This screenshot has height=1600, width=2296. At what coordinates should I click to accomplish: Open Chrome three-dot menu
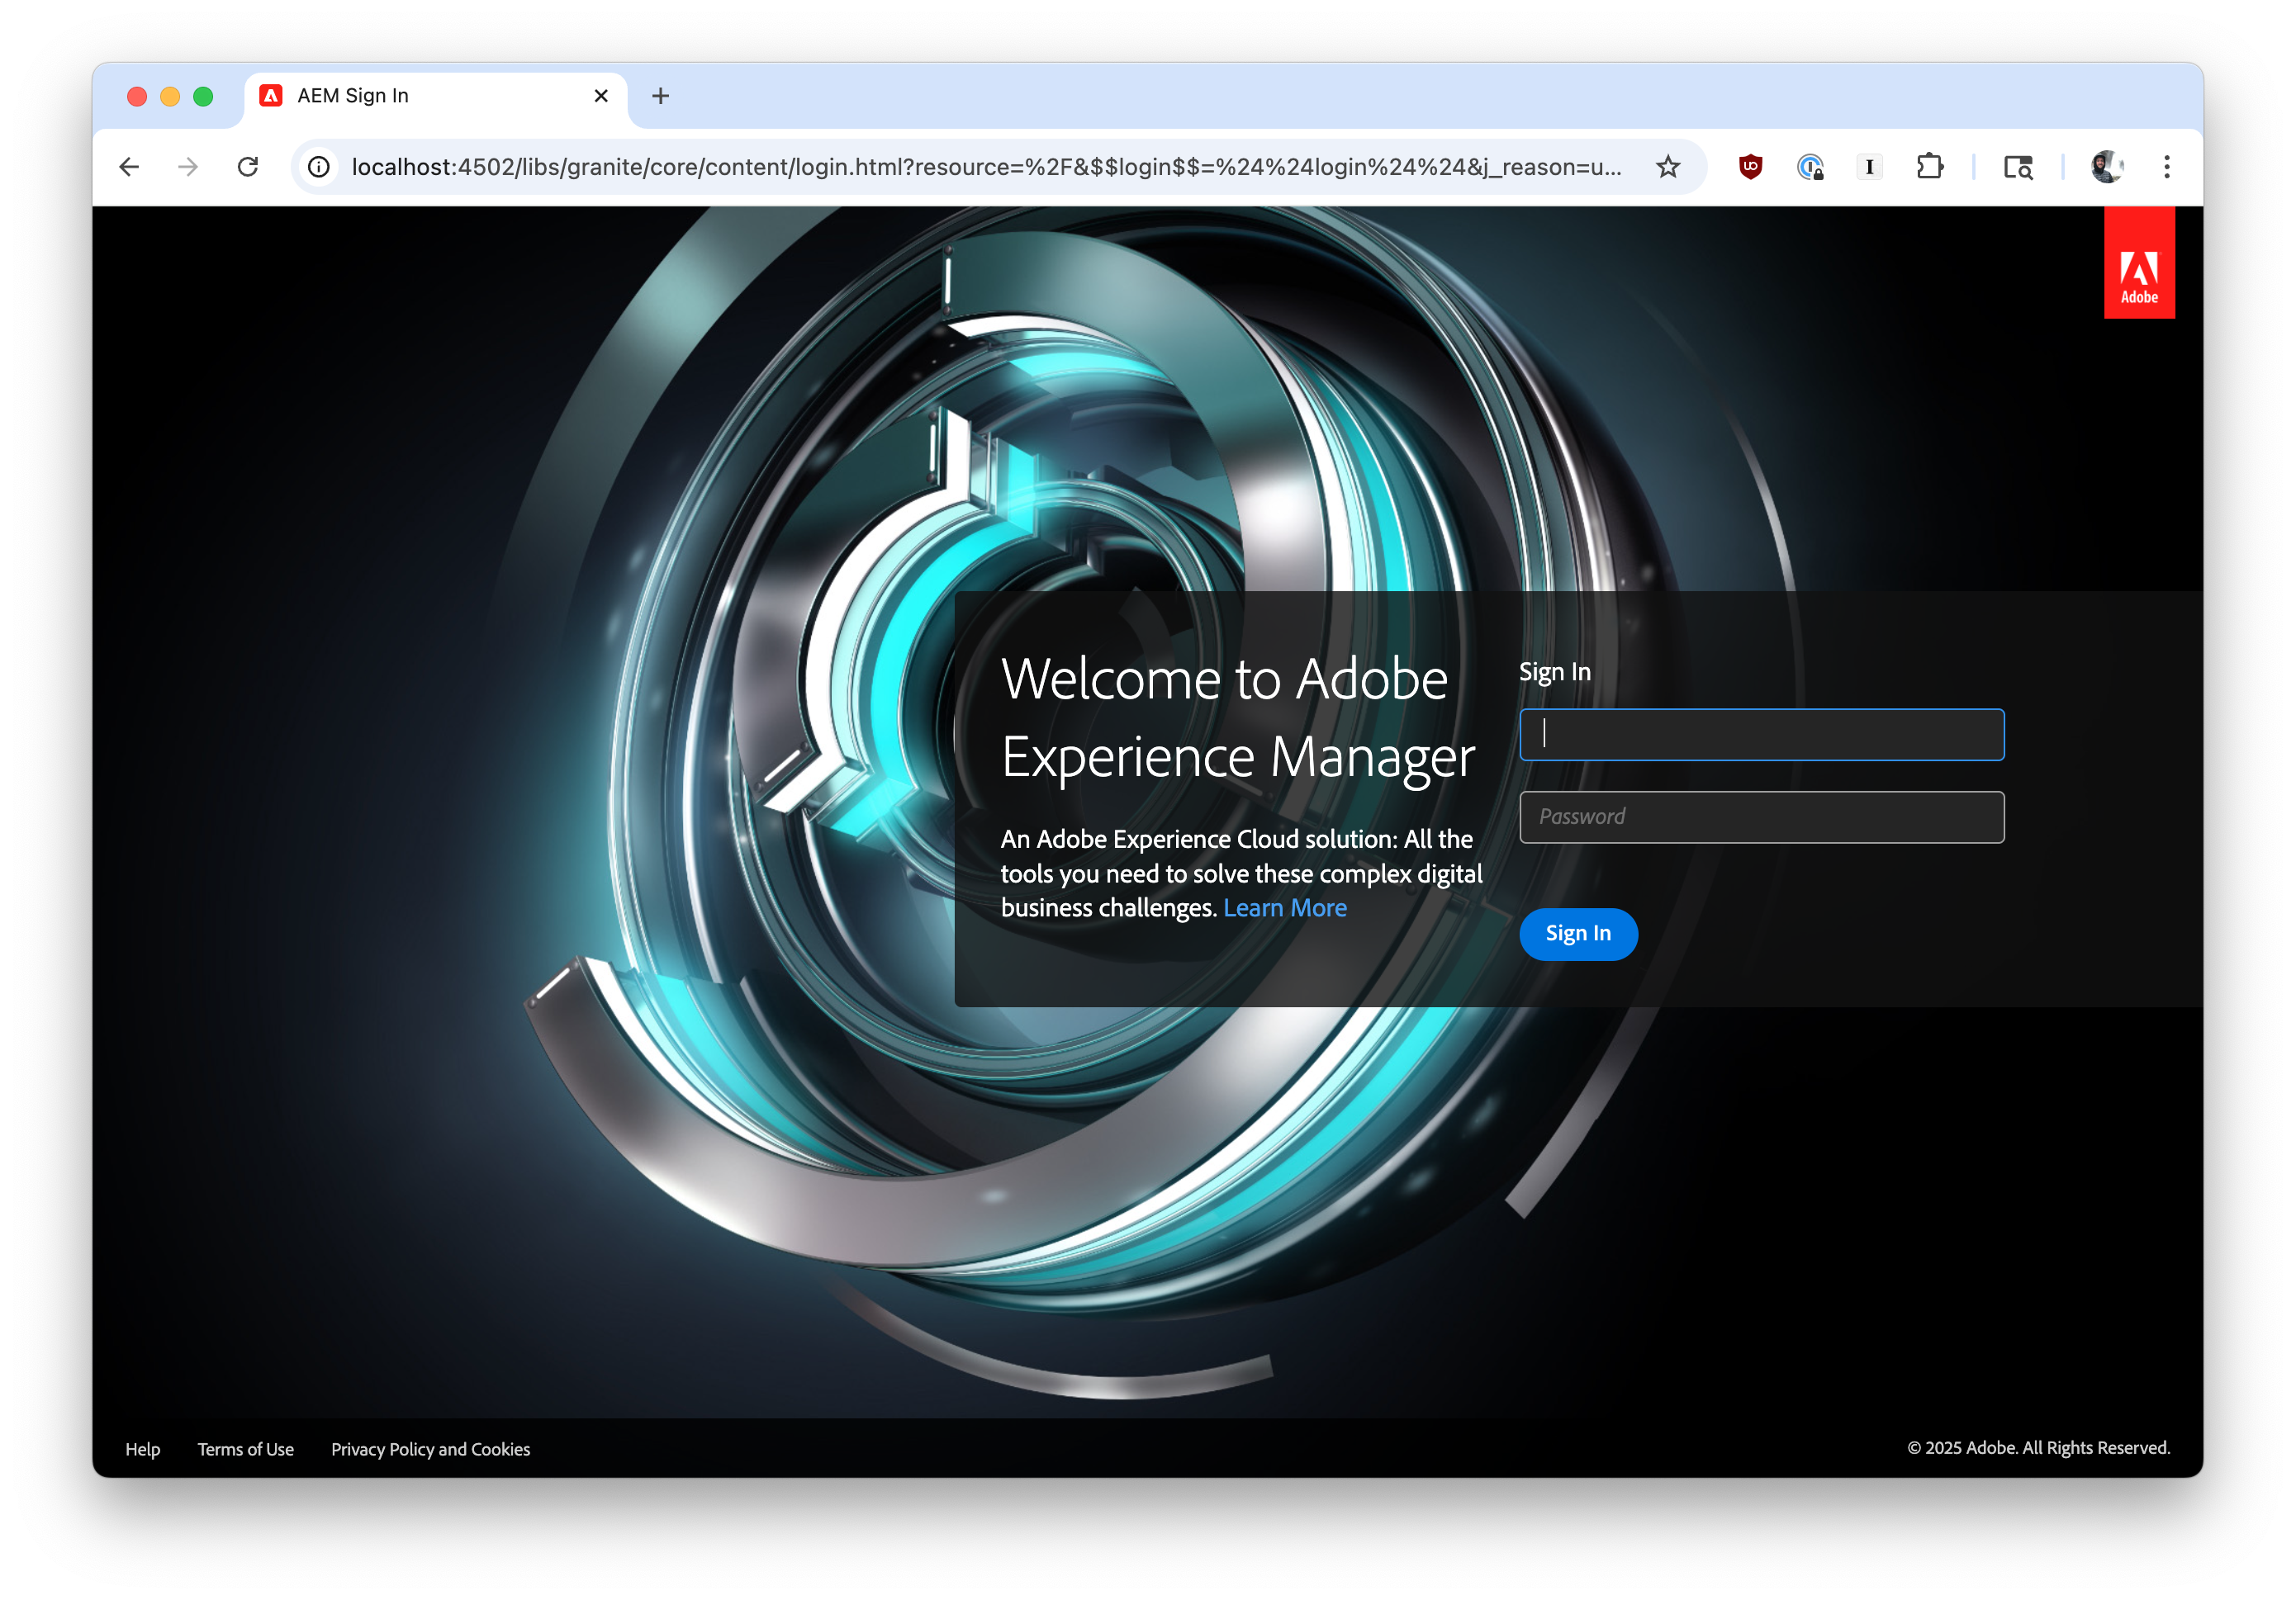tap(2166, 167)
